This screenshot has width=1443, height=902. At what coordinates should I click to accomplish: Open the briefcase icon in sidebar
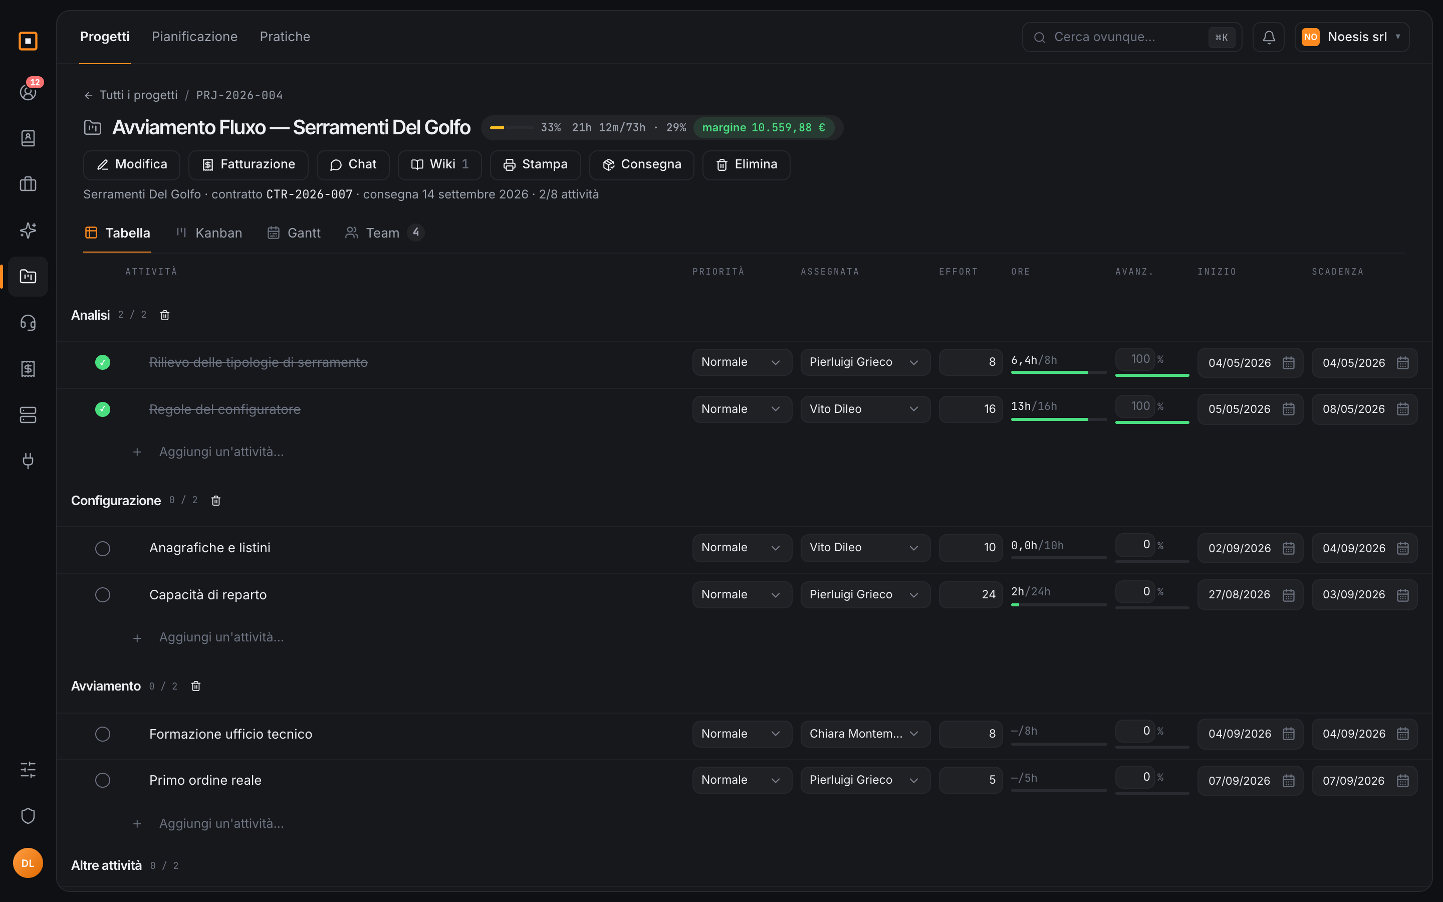[x=28, y=184]
